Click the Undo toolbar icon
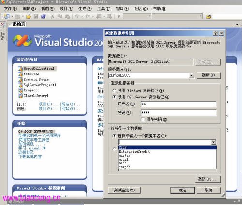The height and width of the screenshot is (205, 242). coord(77,16)
